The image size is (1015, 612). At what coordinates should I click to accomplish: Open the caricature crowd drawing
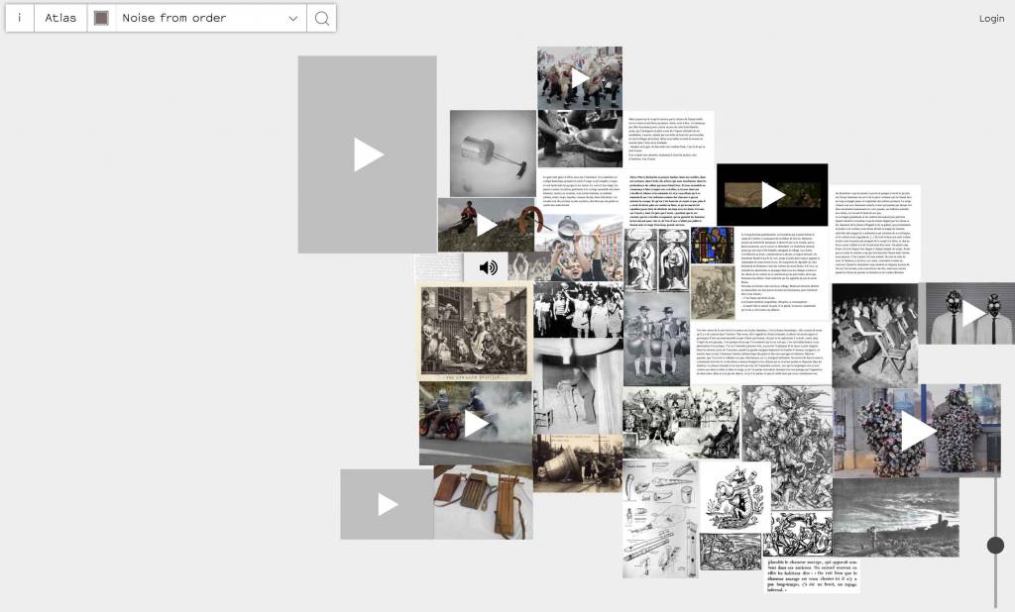[x=681, y=423]
